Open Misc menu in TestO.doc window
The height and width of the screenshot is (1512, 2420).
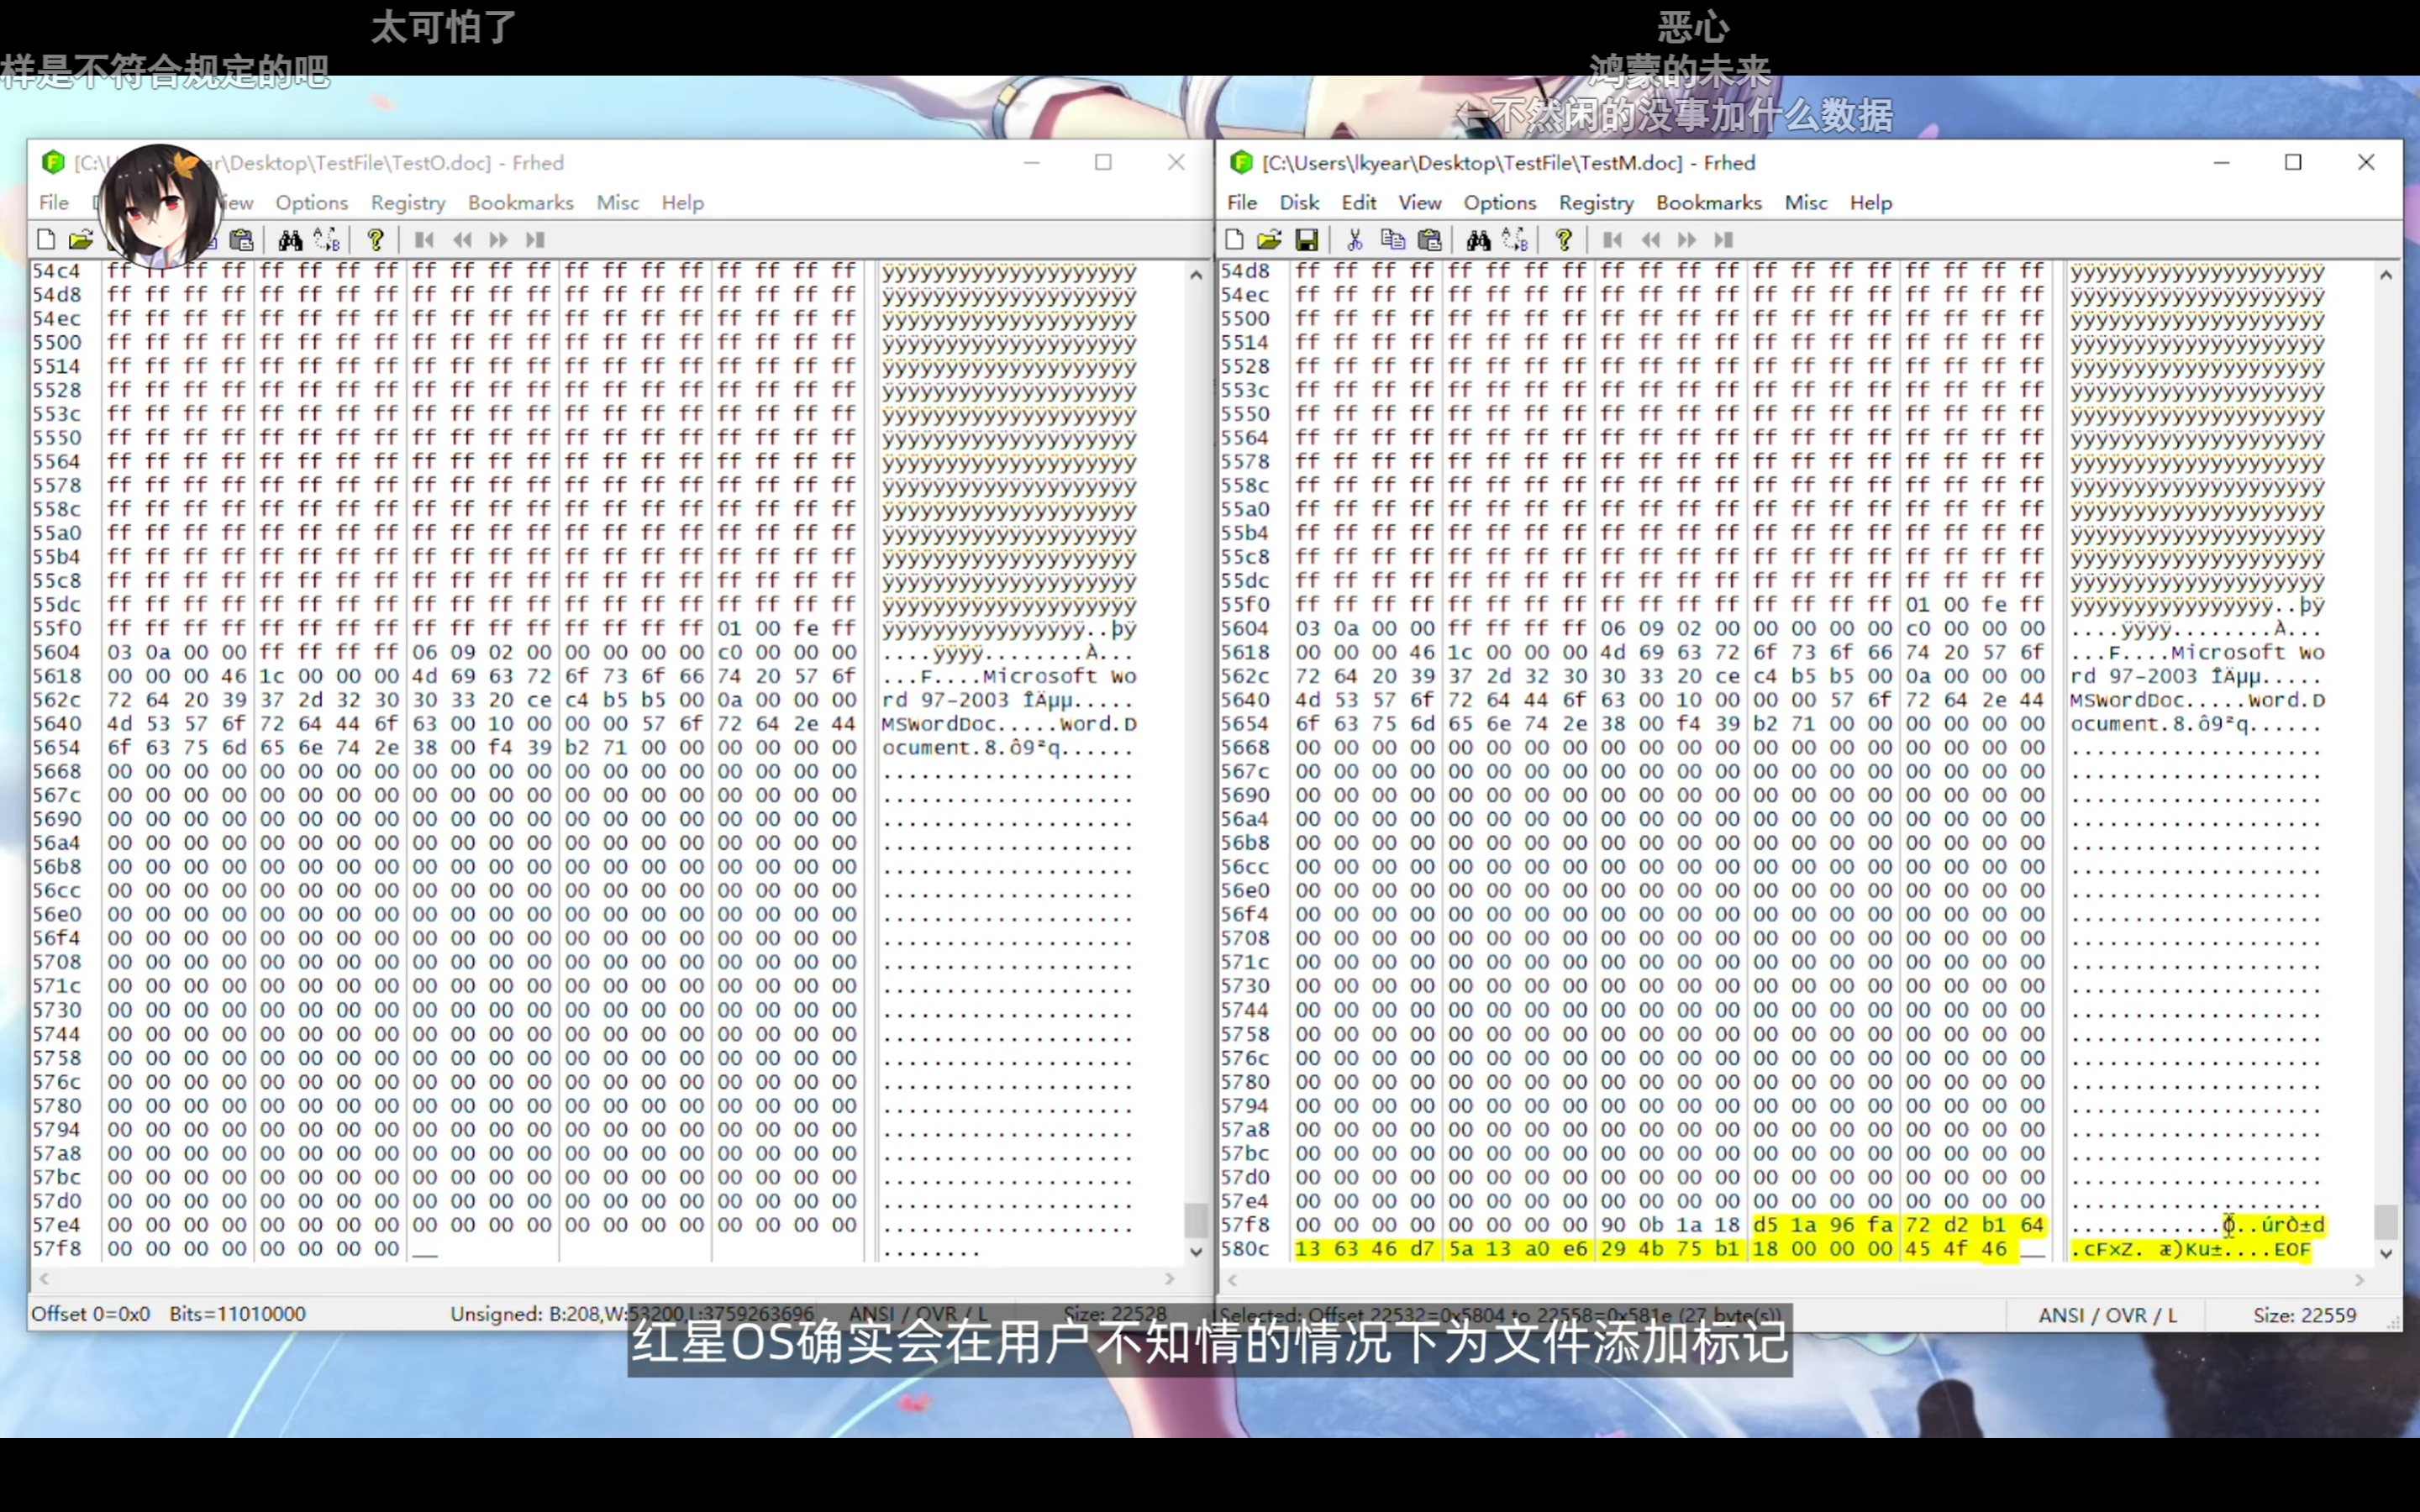[618, 203]
